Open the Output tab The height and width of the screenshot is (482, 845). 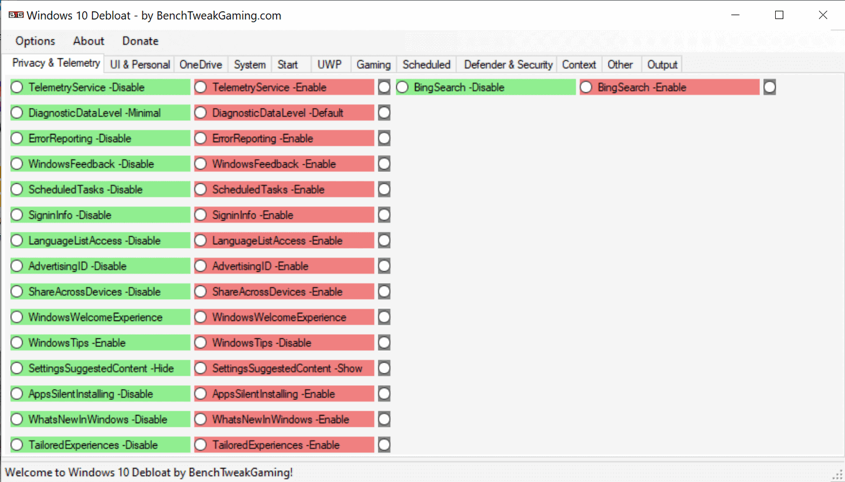pyautogui.click(x=661, y=64)
